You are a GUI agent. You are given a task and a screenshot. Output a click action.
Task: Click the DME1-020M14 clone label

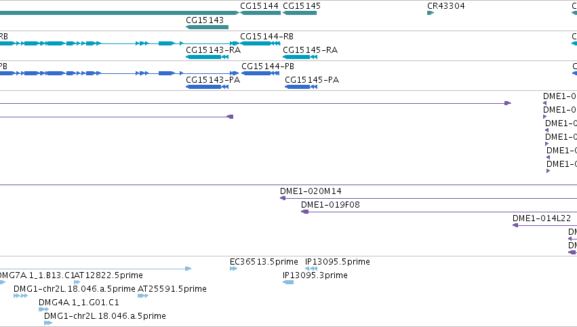(x=311, y=191)
